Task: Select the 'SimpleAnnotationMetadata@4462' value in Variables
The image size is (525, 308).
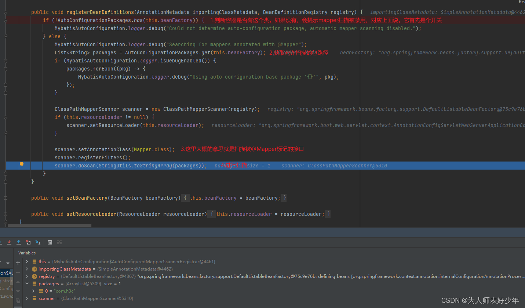Action: click(x=135, y=269)
